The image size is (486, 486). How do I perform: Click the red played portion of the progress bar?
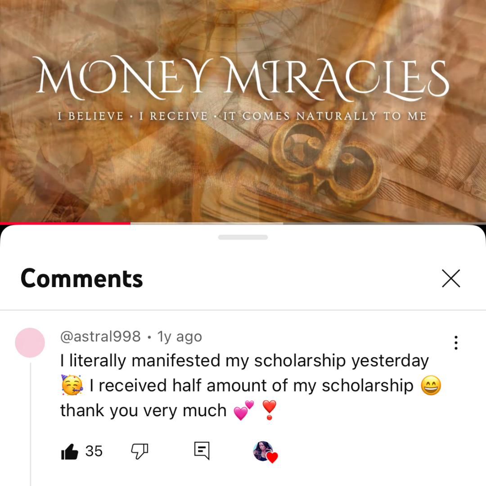(65, 223)
